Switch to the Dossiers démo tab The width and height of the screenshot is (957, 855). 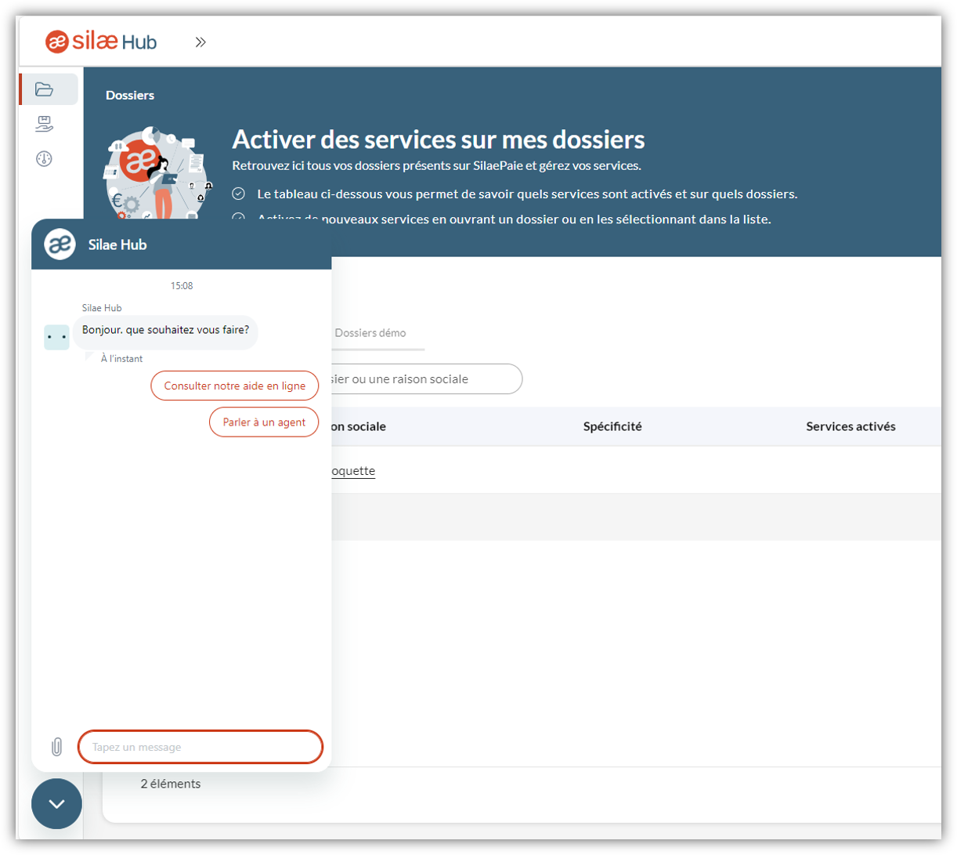[370, 333]
